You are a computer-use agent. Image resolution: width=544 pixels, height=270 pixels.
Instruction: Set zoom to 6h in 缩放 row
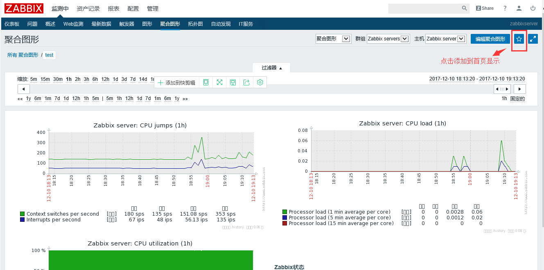(95, 79)
